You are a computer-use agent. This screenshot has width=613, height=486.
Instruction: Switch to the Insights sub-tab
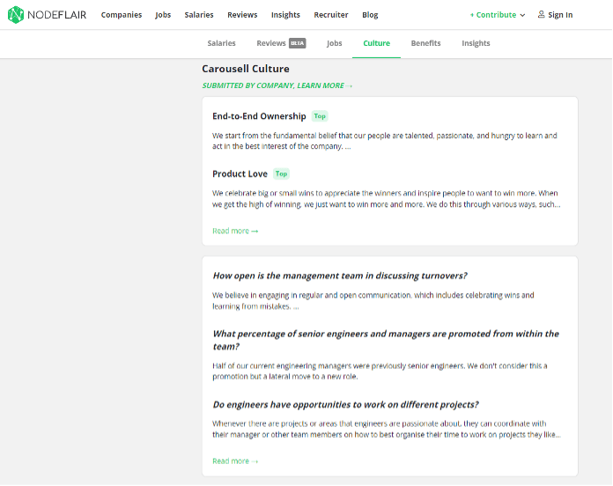(x=476, y=43)
